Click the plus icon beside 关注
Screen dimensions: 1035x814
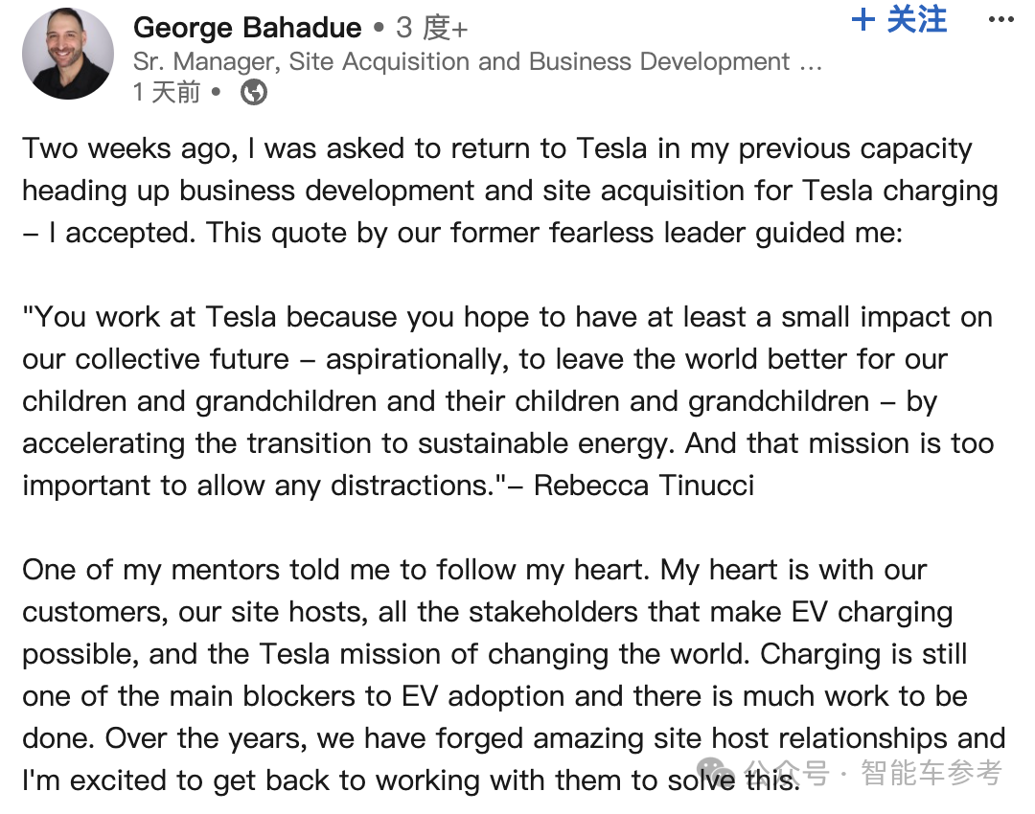[863, 20]
